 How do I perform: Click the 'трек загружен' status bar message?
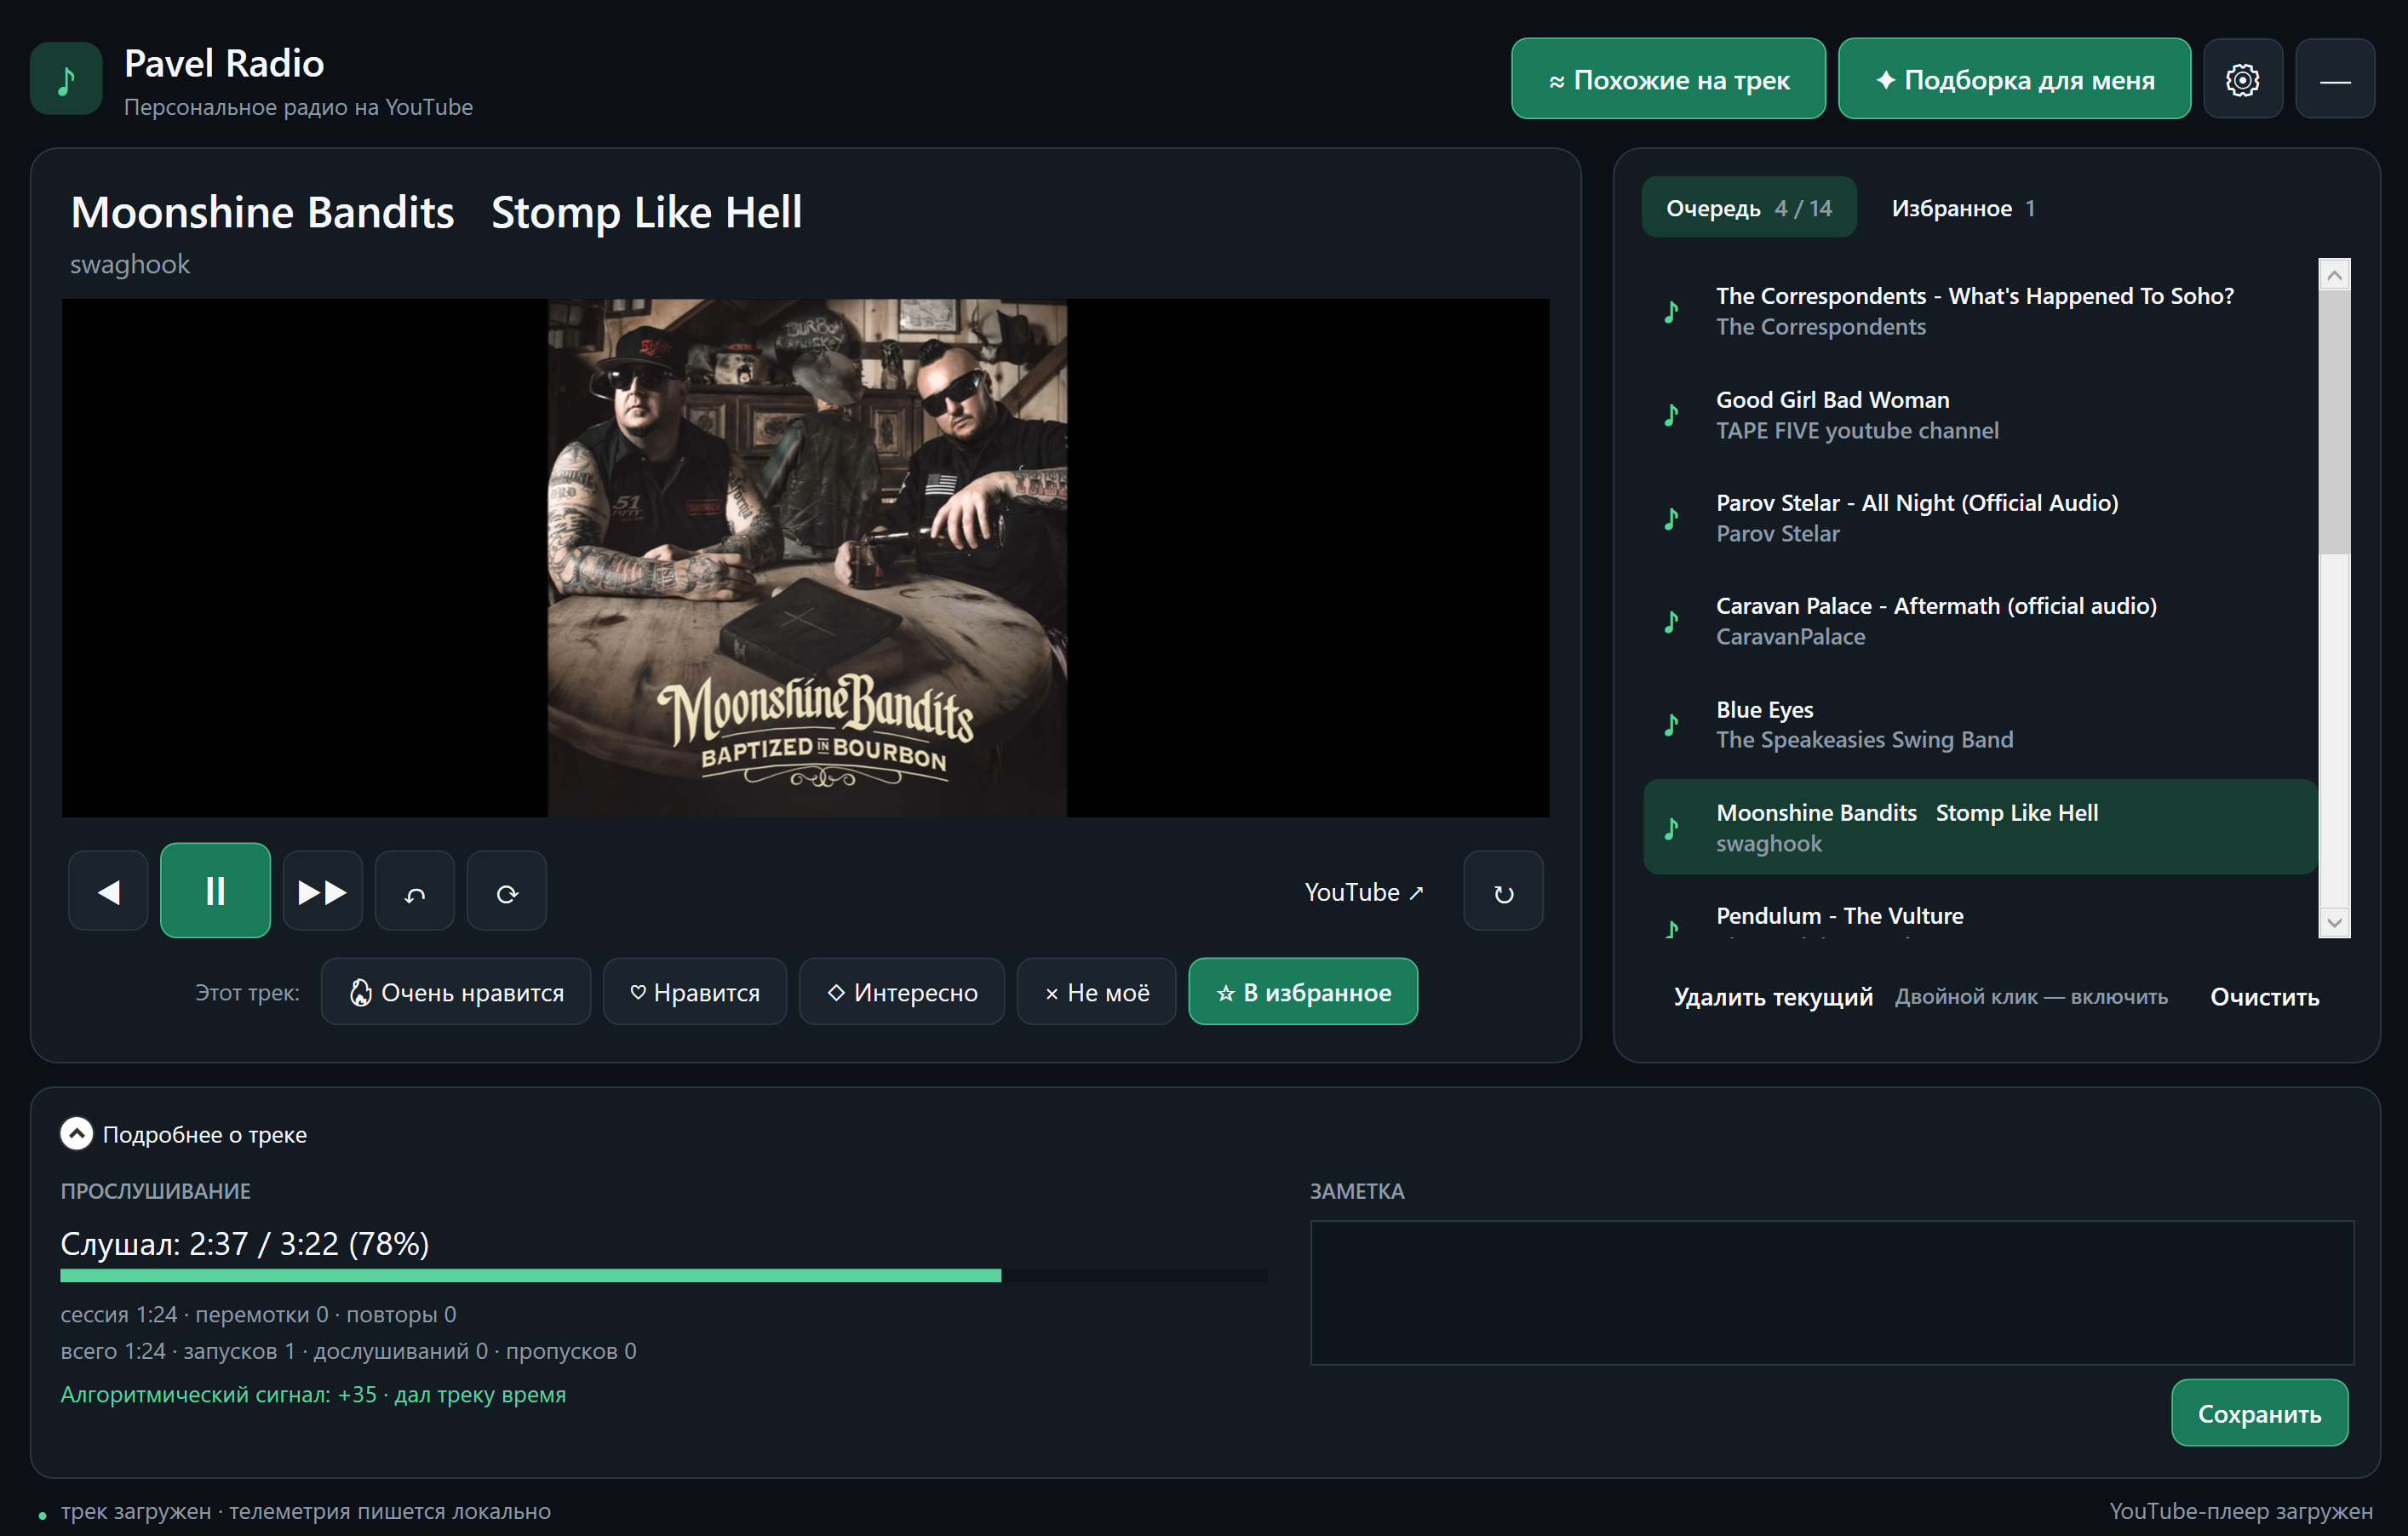306,1511
